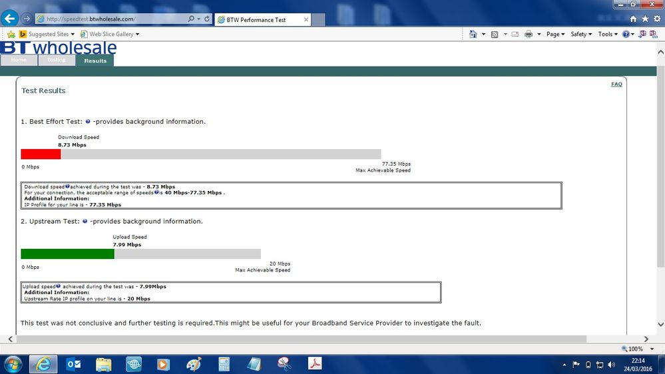Refresh the page with the reload icon

click(207, 19)
